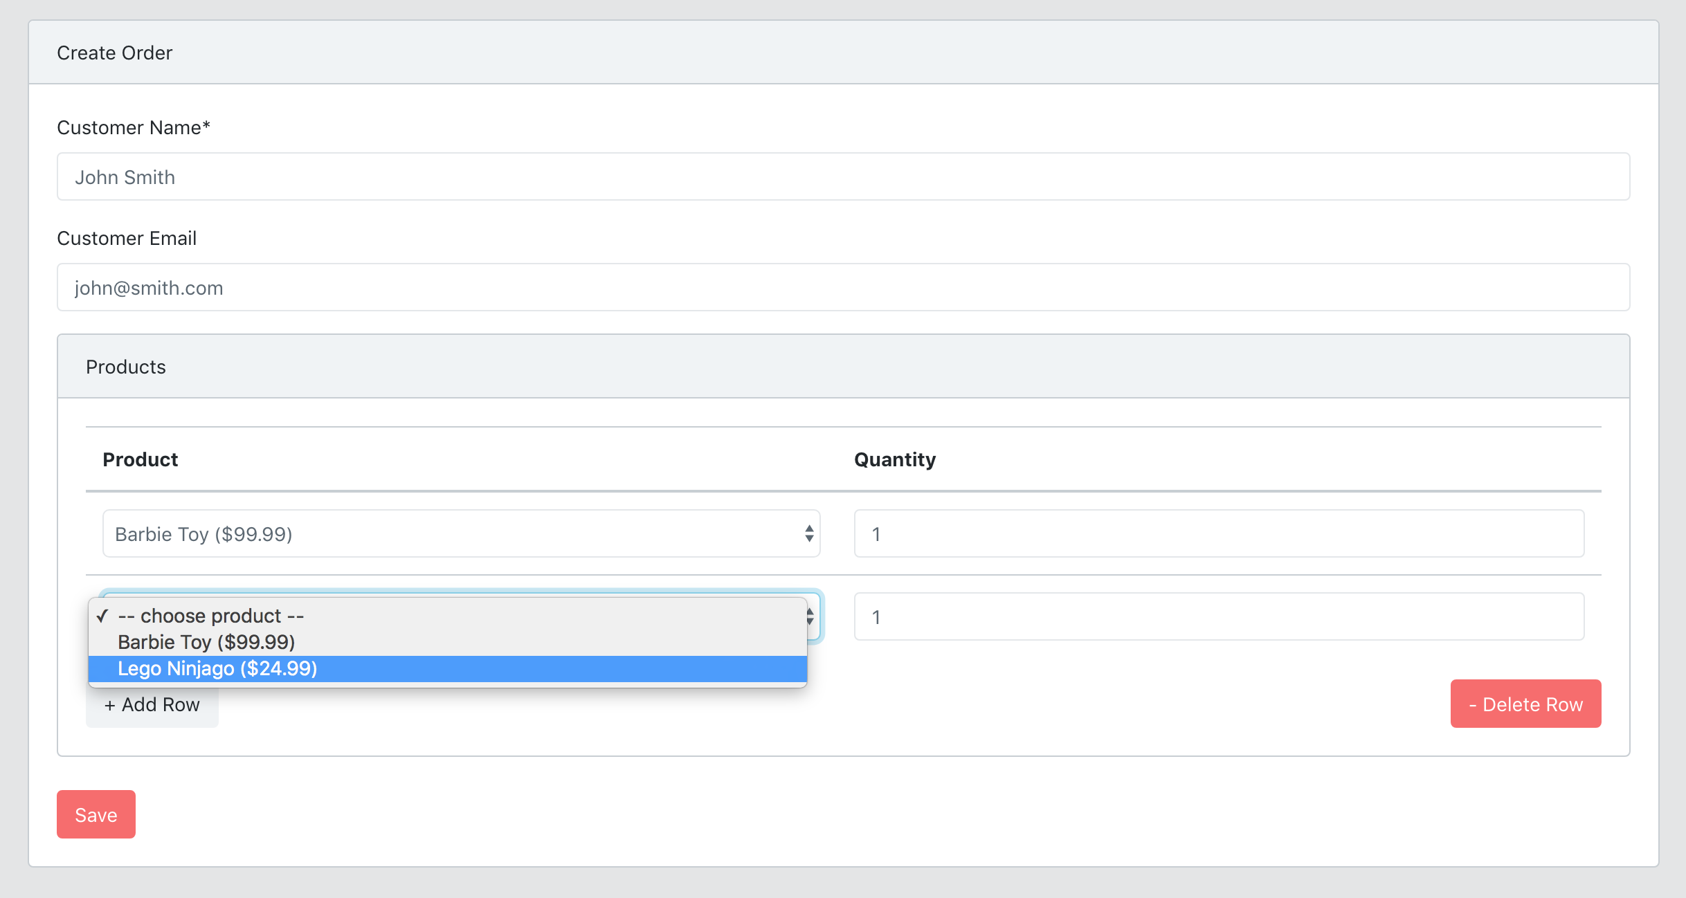Click the checkmark beside choose product option
Viewport: 1686px width, 898px height.
click(x=102, y=616)
